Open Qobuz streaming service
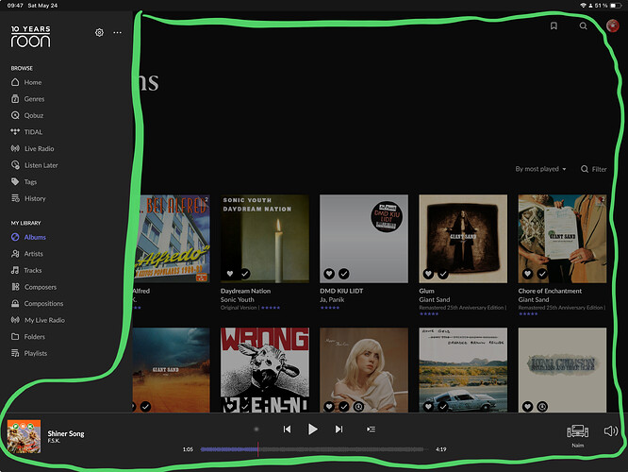The image size is (628, 472). tap(27, 115)
